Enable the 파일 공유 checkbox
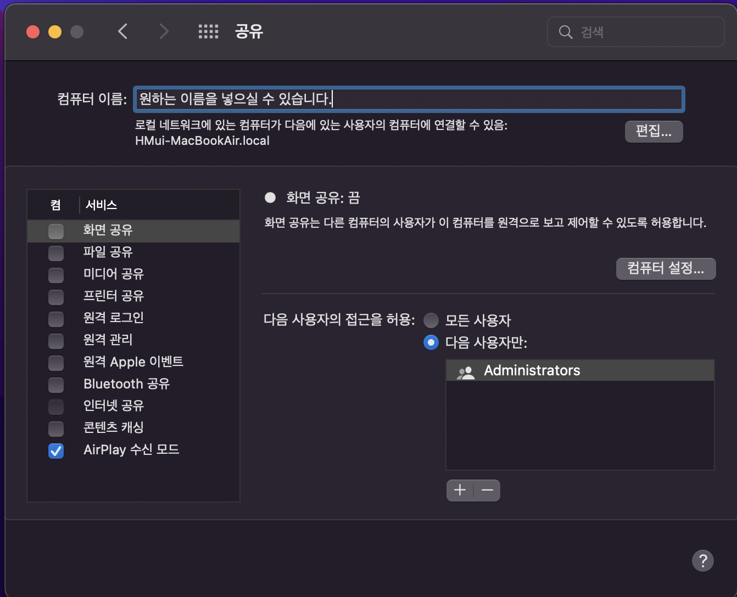Image resolution: width=737 pixels, height=597 pixels. pyautogui.click(x=55, y=253)
